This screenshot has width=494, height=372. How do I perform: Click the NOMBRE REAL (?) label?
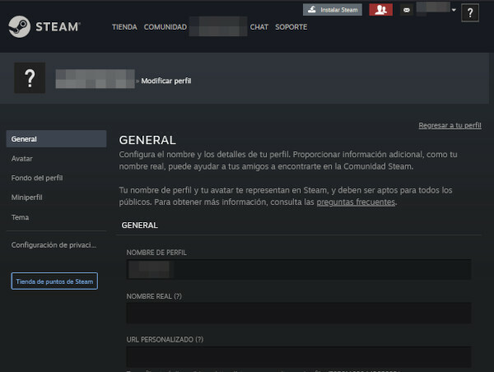[154, 296]
